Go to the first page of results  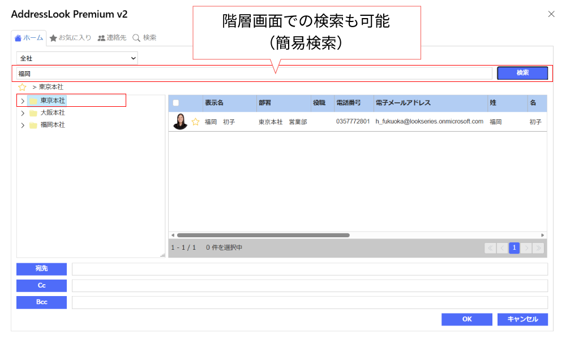point(490,247)
